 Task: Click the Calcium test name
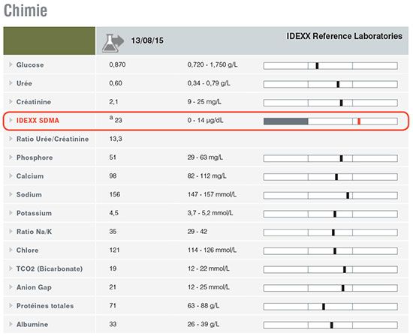30,176
